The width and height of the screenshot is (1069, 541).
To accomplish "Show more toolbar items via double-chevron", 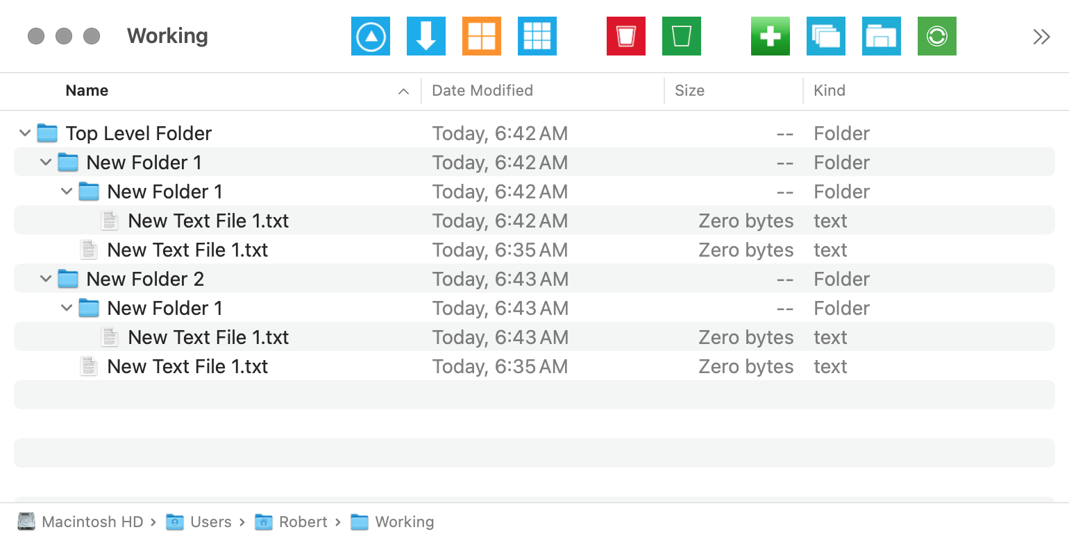I will point(1041,37).
